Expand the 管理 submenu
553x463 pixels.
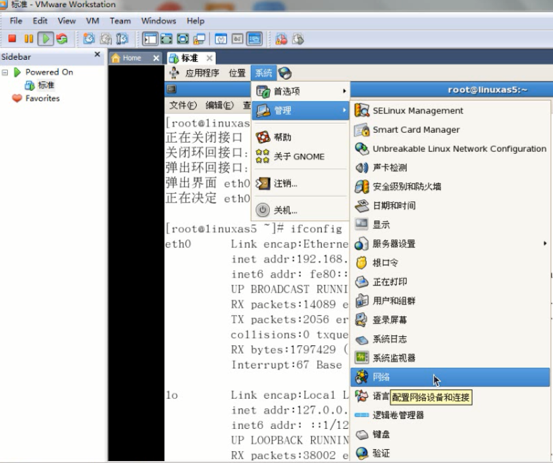[x=301, y=110]
